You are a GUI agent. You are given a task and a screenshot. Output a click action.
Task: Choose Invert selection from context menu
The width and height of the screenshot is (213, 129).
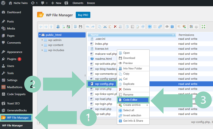tap(133, 115)
